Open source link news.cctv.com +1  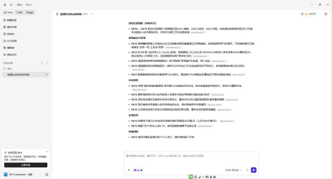[x=198, y=33]
